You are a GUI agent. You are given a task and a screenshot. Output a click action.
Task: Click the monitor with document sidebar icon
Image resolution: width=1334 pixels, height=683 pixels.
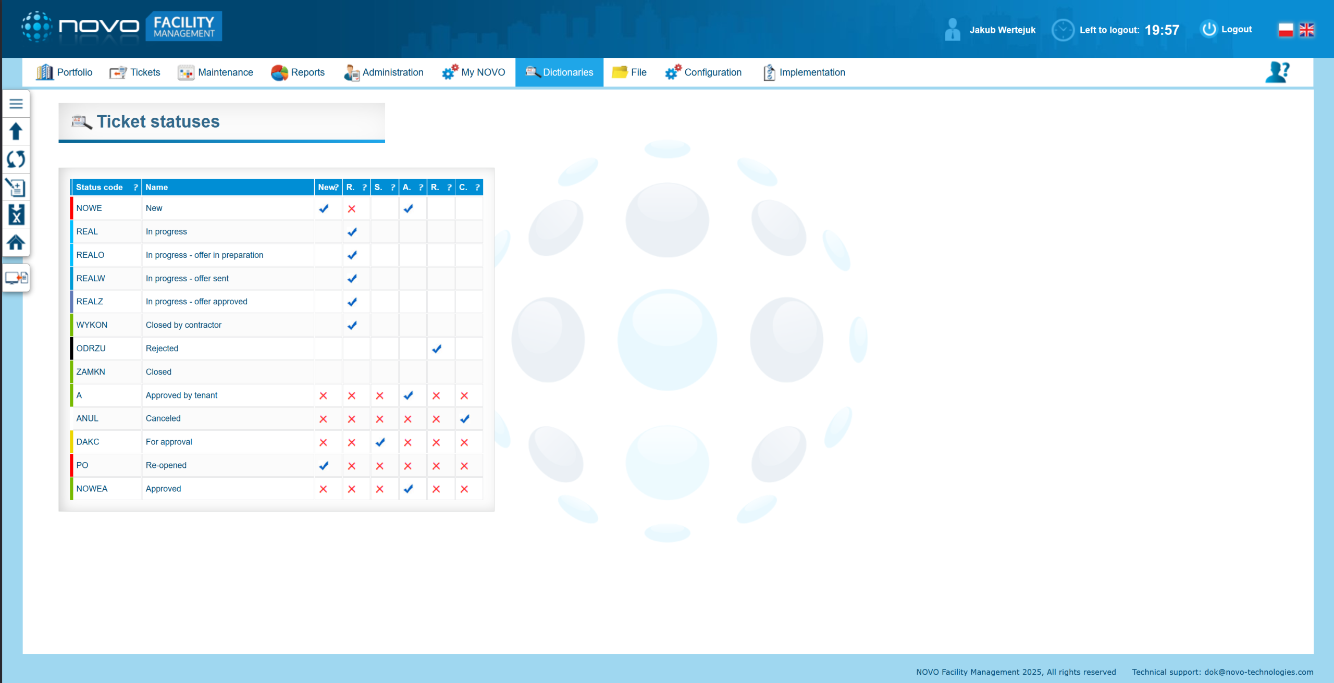tap(16, 278)
